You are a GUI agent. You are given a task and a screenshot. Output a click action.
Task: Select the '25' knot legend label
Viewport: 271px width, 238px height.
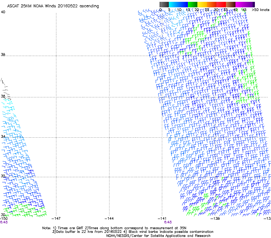207,10
